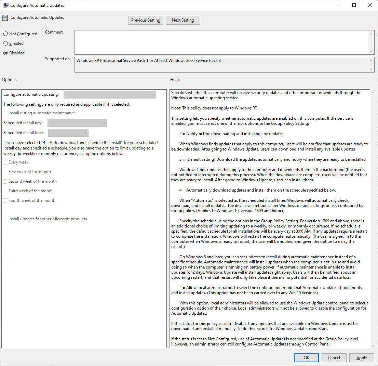Screen dimensions: 378x366
Task: Enable Install updates for other Microsoft products
Action: coord(5,219)
